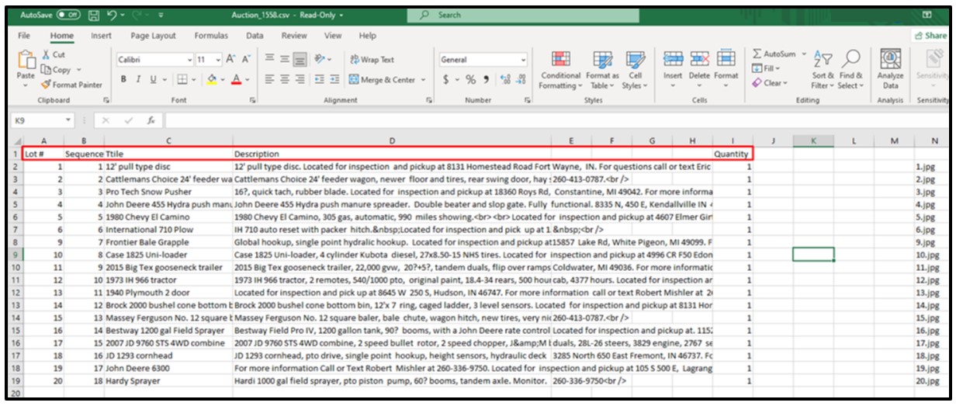Open Find & Select menu
The width and height of the screenshot is (956, 406).
click(x=851, y=70)
